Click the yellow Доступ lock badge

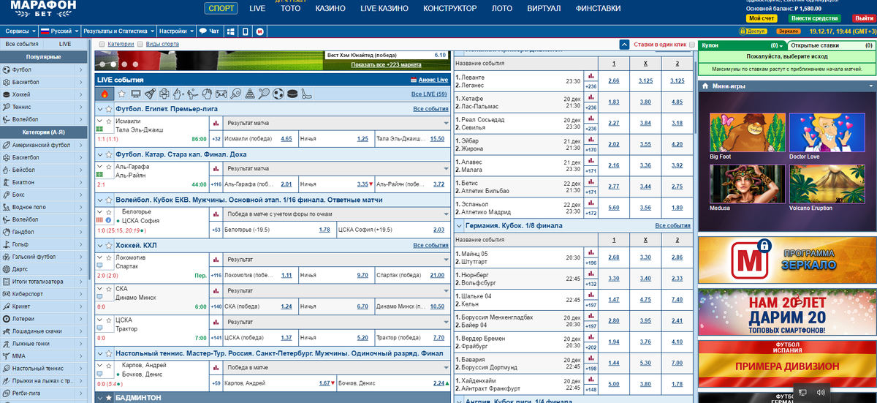pos(753,31)
